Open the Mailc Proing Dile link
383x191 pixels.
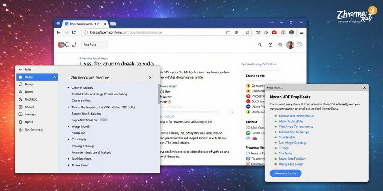point(291,121)
